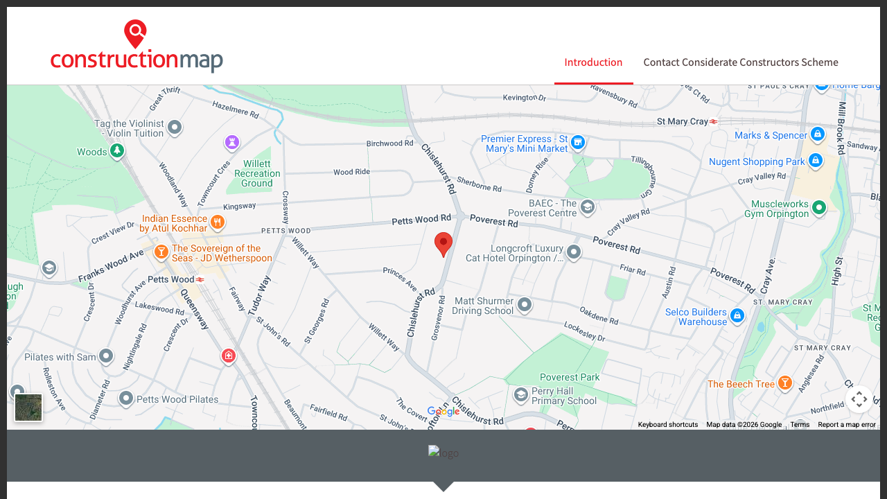Select the Matt Shurmer Driving School marker
Viewport: 887px width, 499px height.
tap(524, 305)
